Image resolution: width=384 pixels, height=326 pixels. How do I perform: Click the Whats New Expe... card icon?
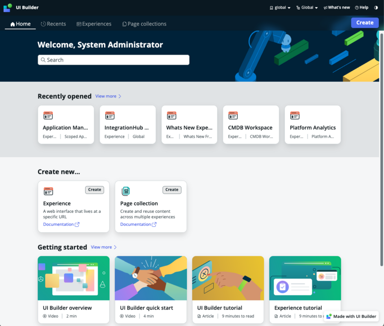click(171, 115)
